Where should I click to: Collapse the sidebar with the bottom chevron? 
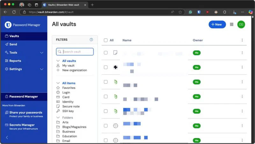tap(7, 138)
